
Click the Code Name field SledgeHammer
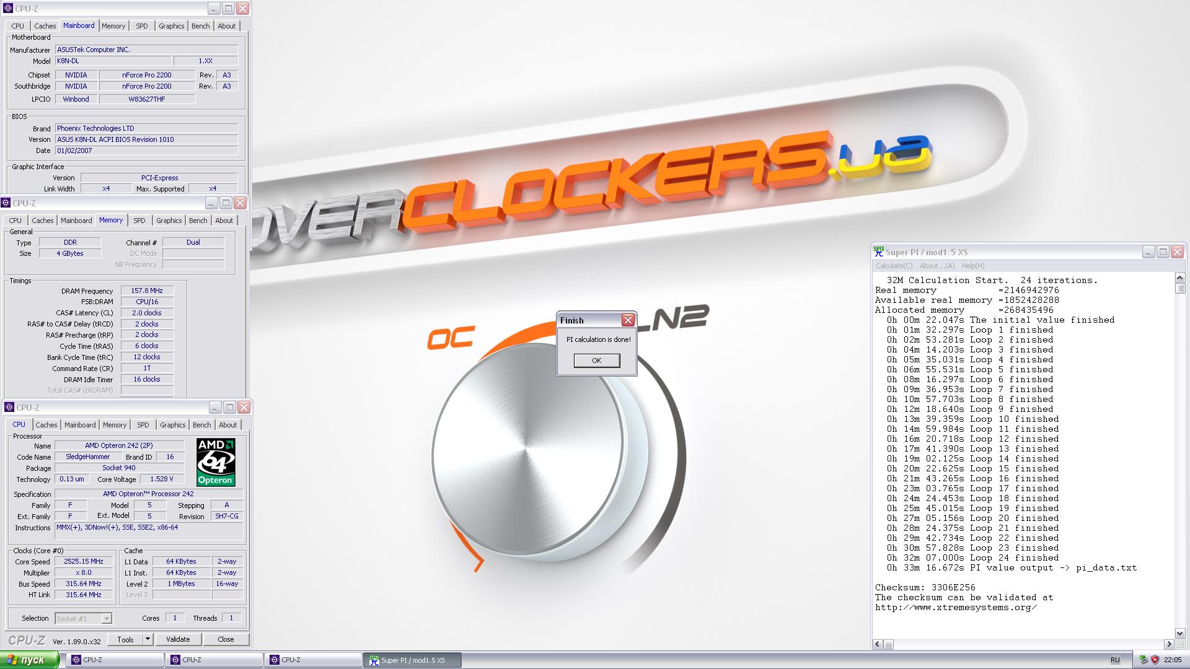(x=87, y=457)
